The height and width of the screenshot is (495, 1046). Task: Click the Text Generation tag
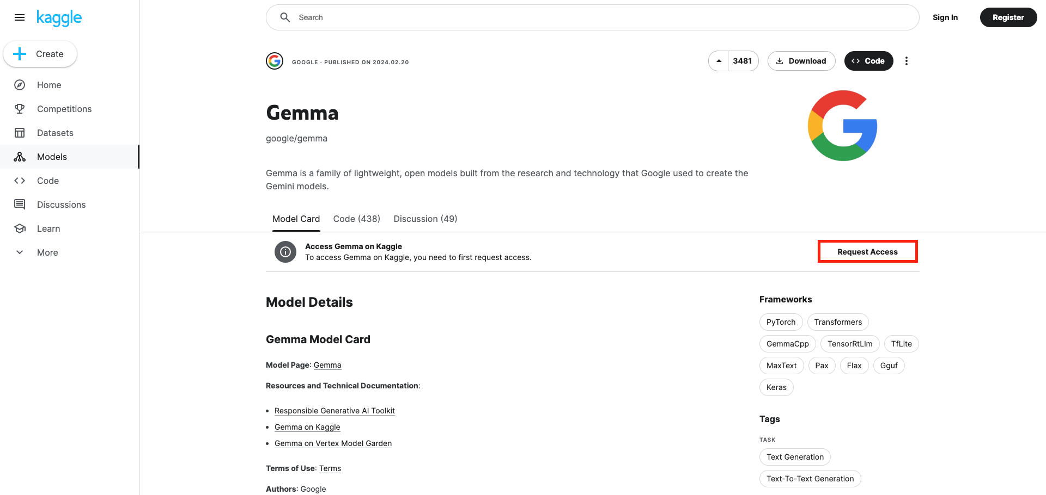pyautogui.click(x=795, y=457)
